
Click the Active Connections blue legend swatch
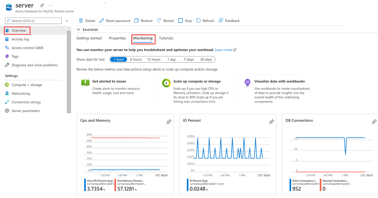[x=290, y=185]
